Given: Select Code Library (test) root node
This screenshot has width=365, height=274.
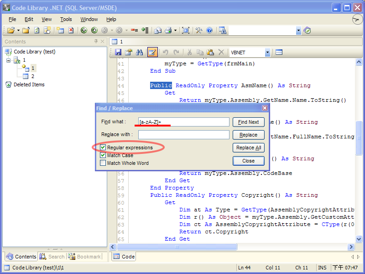Looking at the screenshot, I should click(x=35, y=52).
